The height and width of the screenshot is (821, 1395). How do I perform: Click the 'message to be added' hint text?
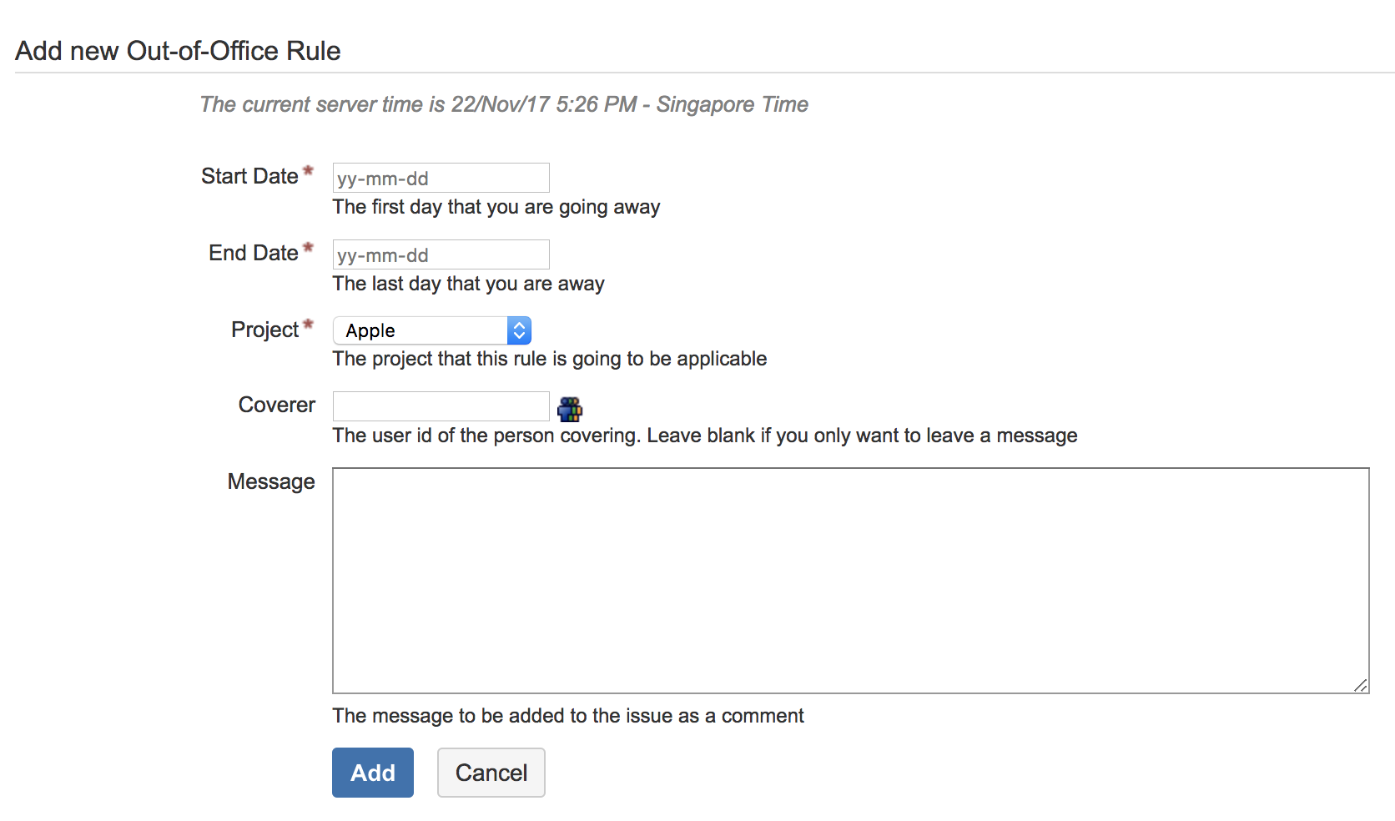point(568,716)
